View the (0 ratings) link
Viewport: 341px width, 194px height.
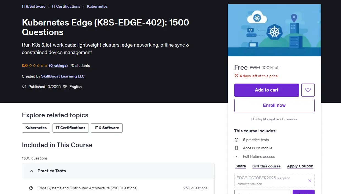click(x=58, y=65)
